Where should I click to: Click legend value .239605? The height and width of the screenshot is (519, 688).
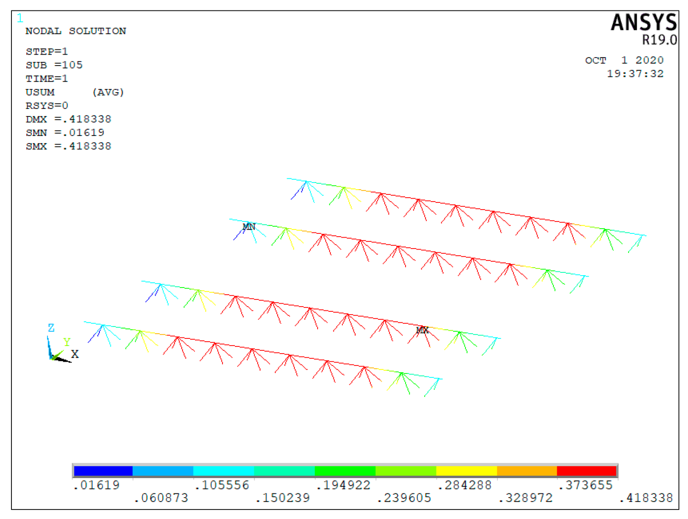pos(404,498)
